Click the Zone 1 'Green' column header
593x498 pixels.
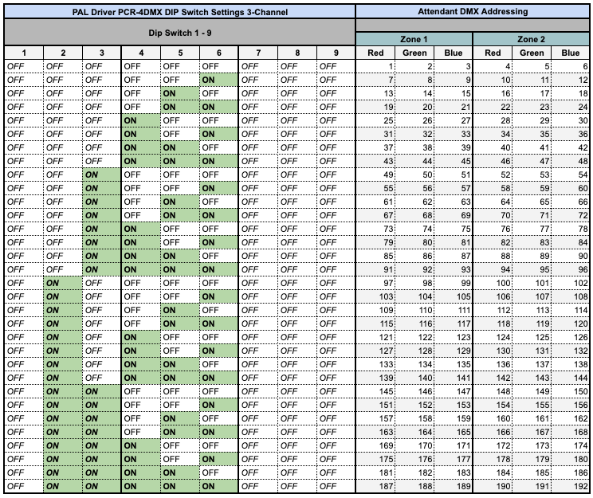click(414, 53)
